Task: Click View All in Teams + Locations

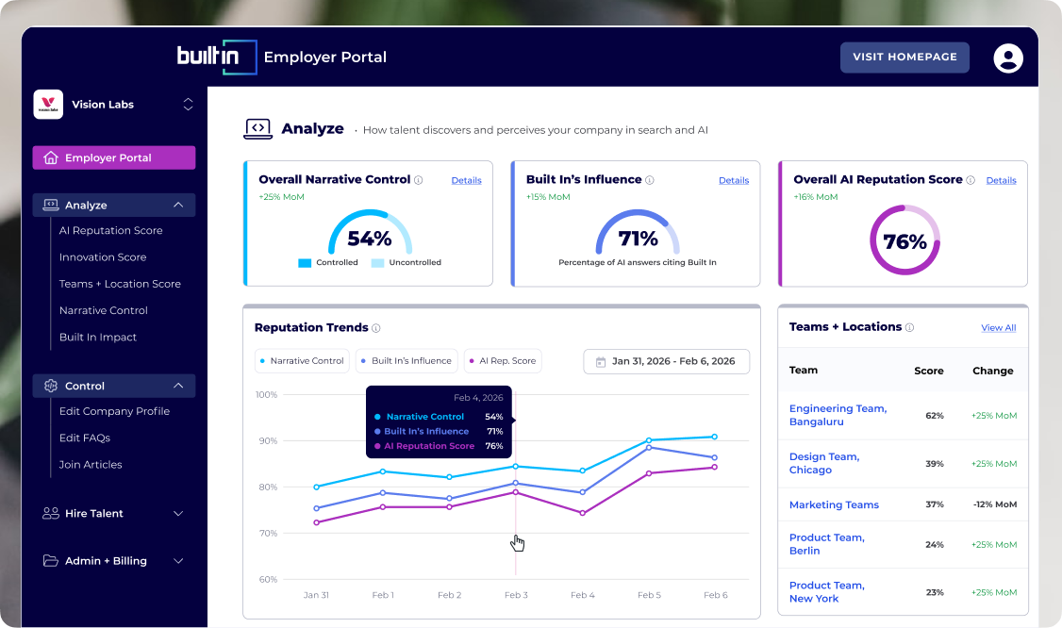Action: pyautogui.click(x=998, y=328)
